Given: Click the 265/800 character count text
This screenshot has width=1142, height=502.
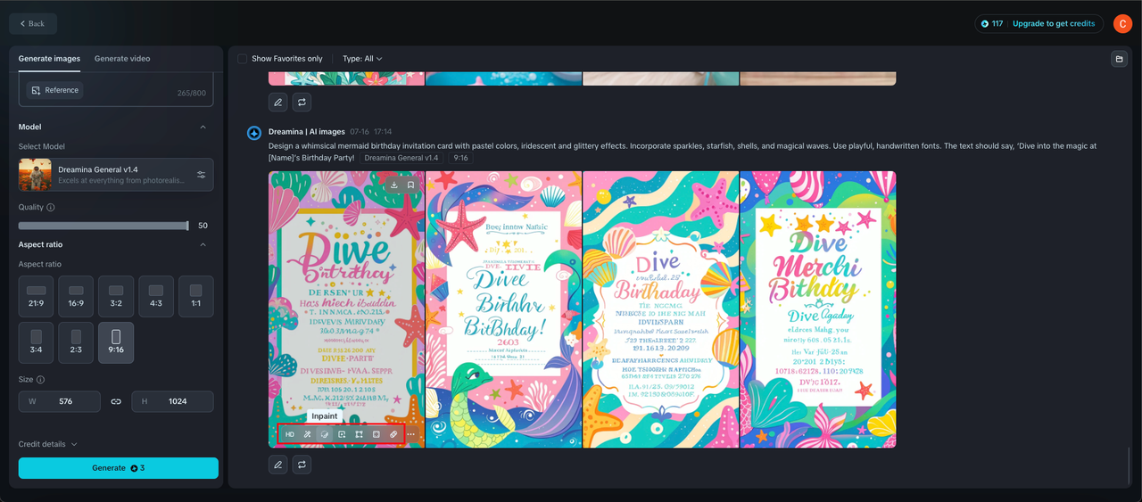Looking at the screenshot, I should [192, 94].
